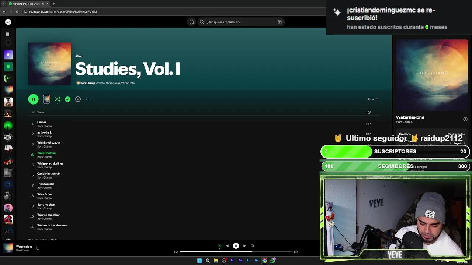Toggle album shuffle next to the cover button
The height and width of the screenshot is (265, 472).
[57, 99]
